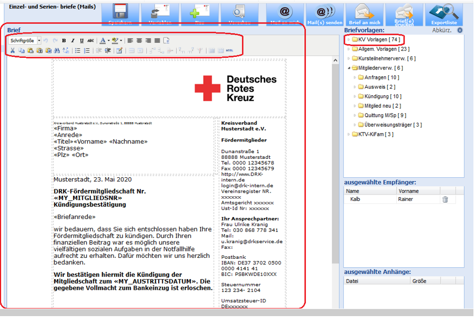Toggle strikethrough formatting
Screen dimensions: 475x324
tap(90, 40)
